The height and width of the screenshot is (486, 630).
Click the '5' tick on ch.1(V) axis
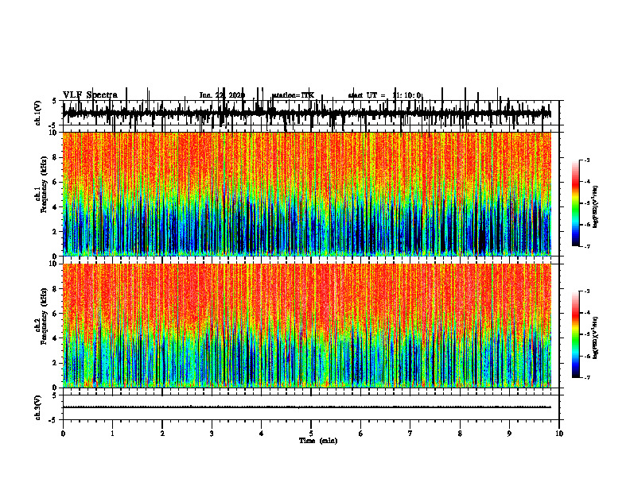click(x=54, y=101)
